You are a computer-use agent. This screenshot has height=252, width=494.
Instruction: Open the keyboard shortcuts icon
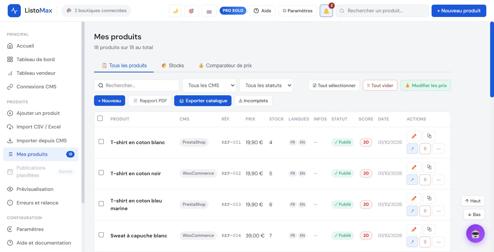click(x=209, y=11)
